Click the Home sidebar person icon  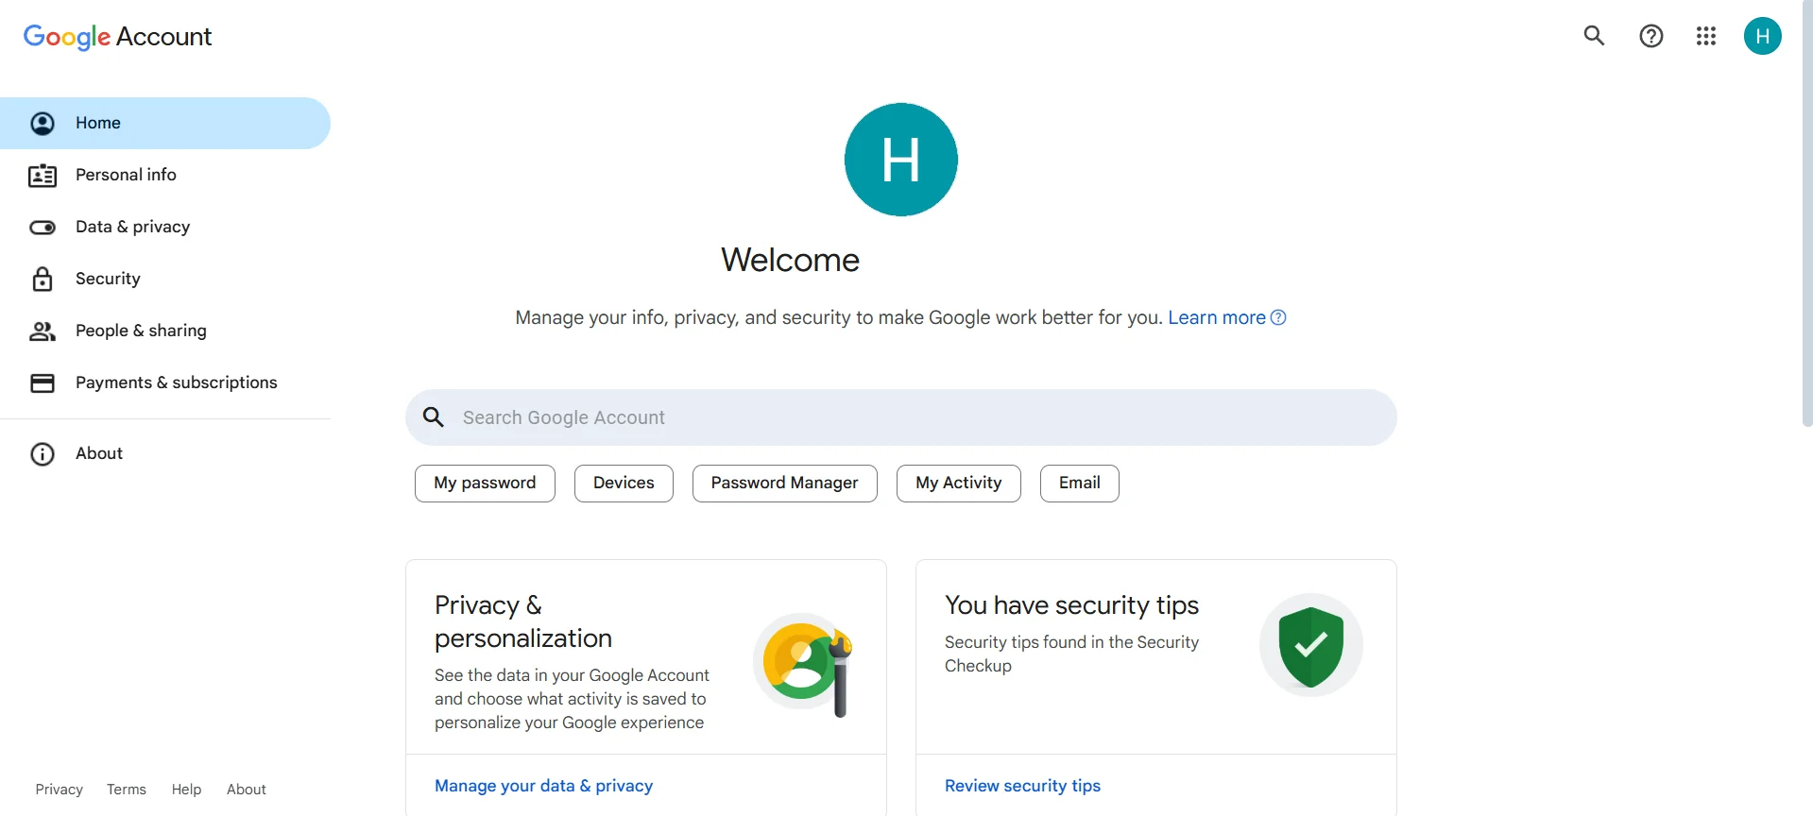point(43,123)
